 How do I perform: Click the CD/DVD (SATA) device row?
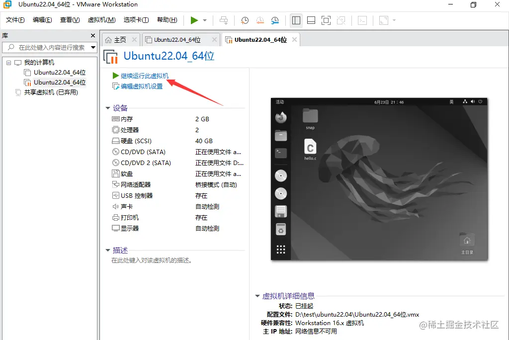[x=178, y=152]
